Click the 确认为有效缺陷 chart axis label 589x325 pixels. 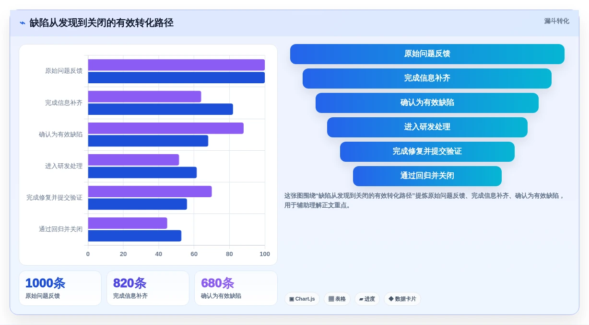click(60, 134)
